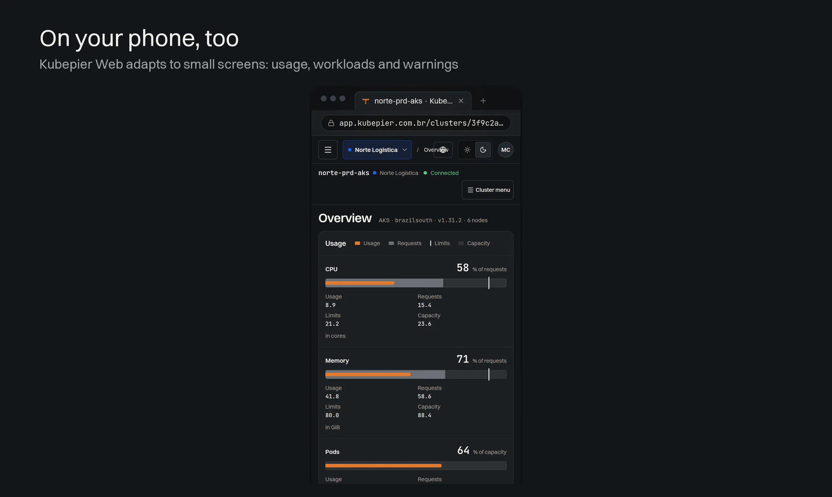
Task: Open the hamburger navigation menu
Action: [328, 150]
